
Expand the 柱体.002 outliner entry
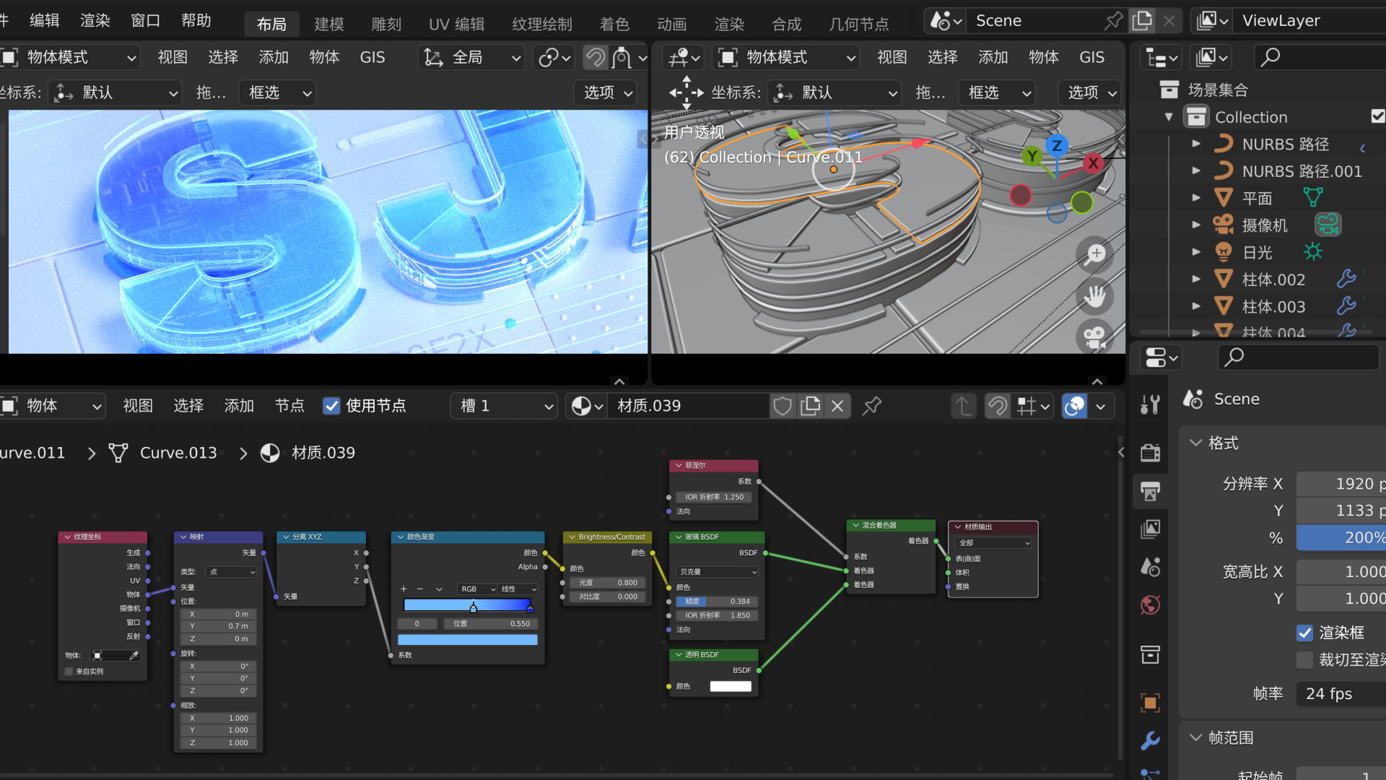[1196, 279]
